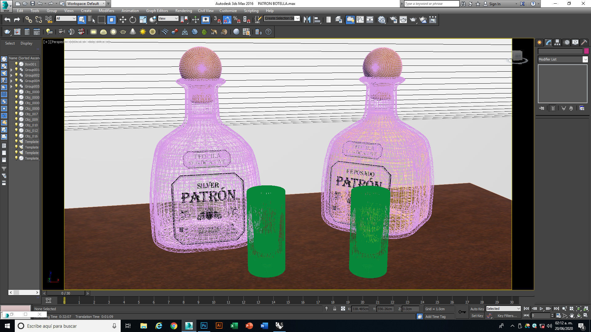Open Google Chrome from the taskbar
The image size is (591, 332).
coord(174,326)
